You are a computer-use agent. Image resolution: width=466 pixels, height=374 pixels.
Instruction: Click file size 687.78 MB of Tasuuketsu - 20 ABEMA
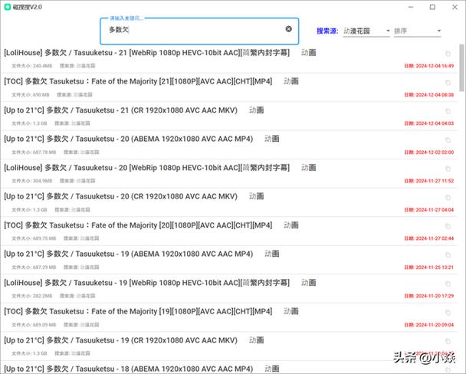(x=34, y=152)
